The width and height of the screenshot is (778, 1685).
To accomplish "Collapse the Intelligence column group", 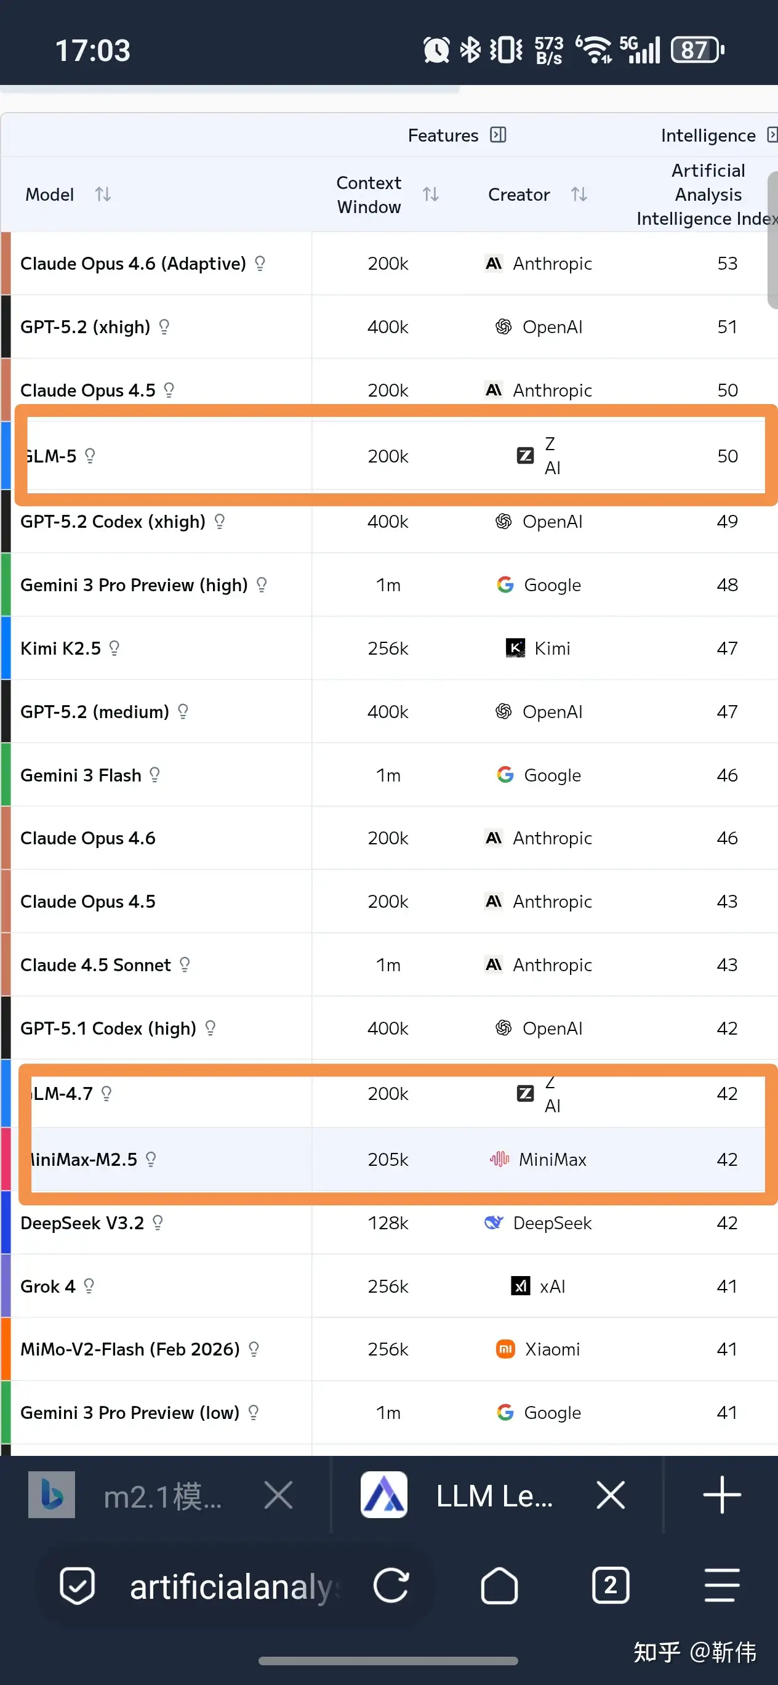I will 772,135.
